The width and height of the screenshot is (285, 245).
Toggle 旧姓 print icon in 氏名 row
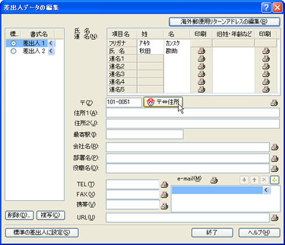click(266, 51)
